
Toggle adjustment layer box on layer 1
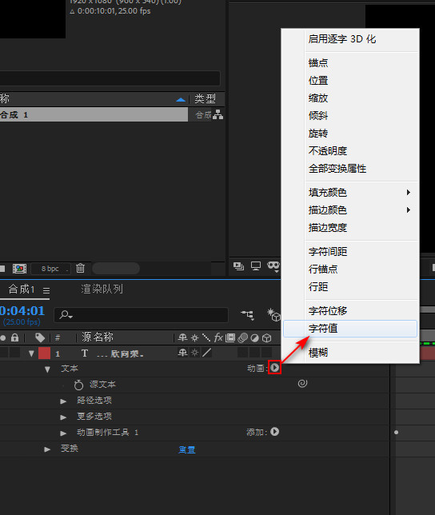254,353
